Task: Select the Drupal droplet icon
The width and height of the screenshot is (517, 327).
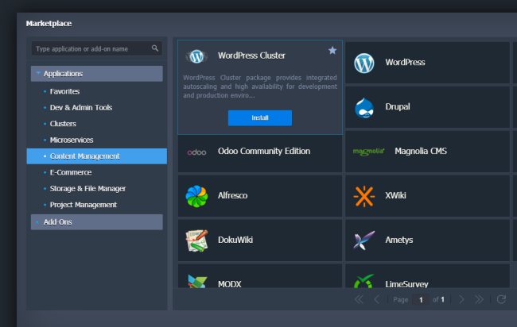Action: point(364,107)
